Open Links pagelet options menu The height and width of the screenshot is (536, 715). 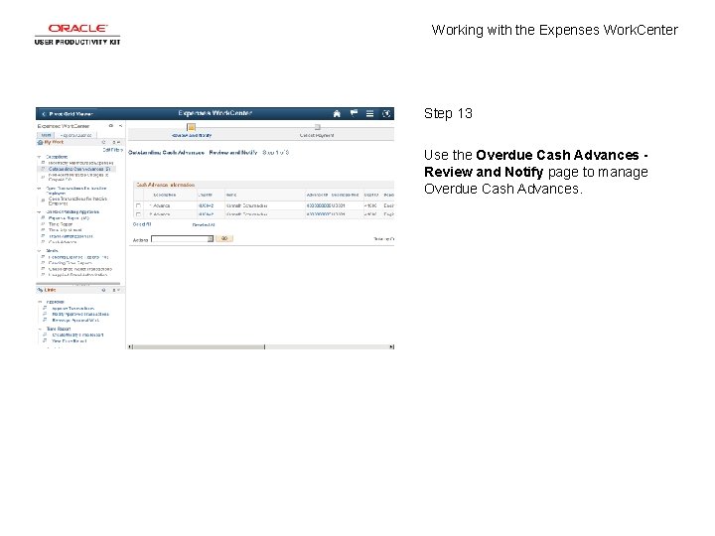(116, 290)
